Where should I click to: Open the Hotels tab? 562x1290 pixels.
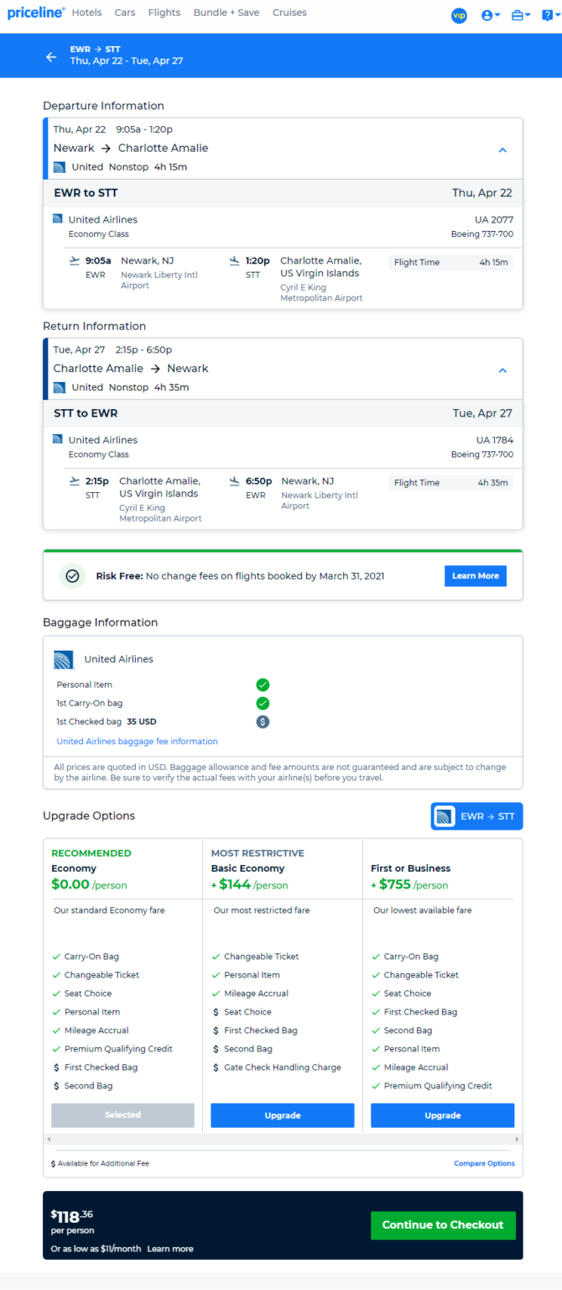click(87, 13)
